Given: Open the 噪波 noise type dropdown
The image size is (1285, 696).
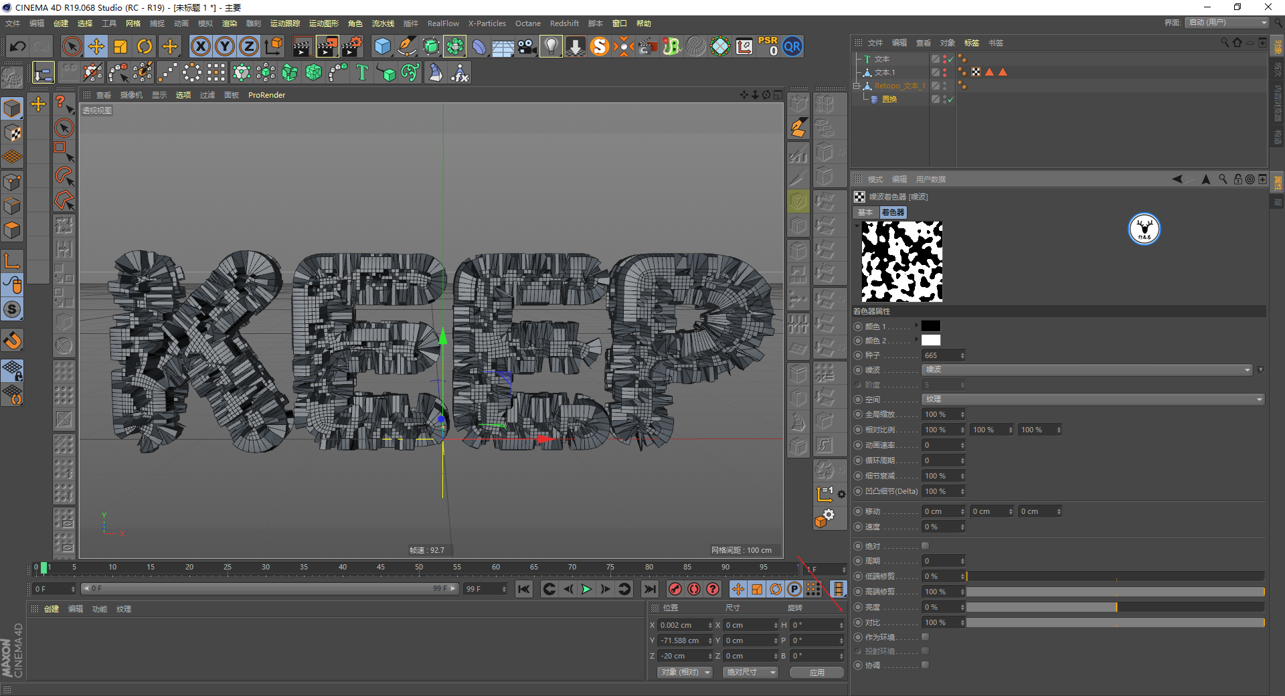Looking at the screenshot, I should pyautogui.click(x=1088, y=369).
